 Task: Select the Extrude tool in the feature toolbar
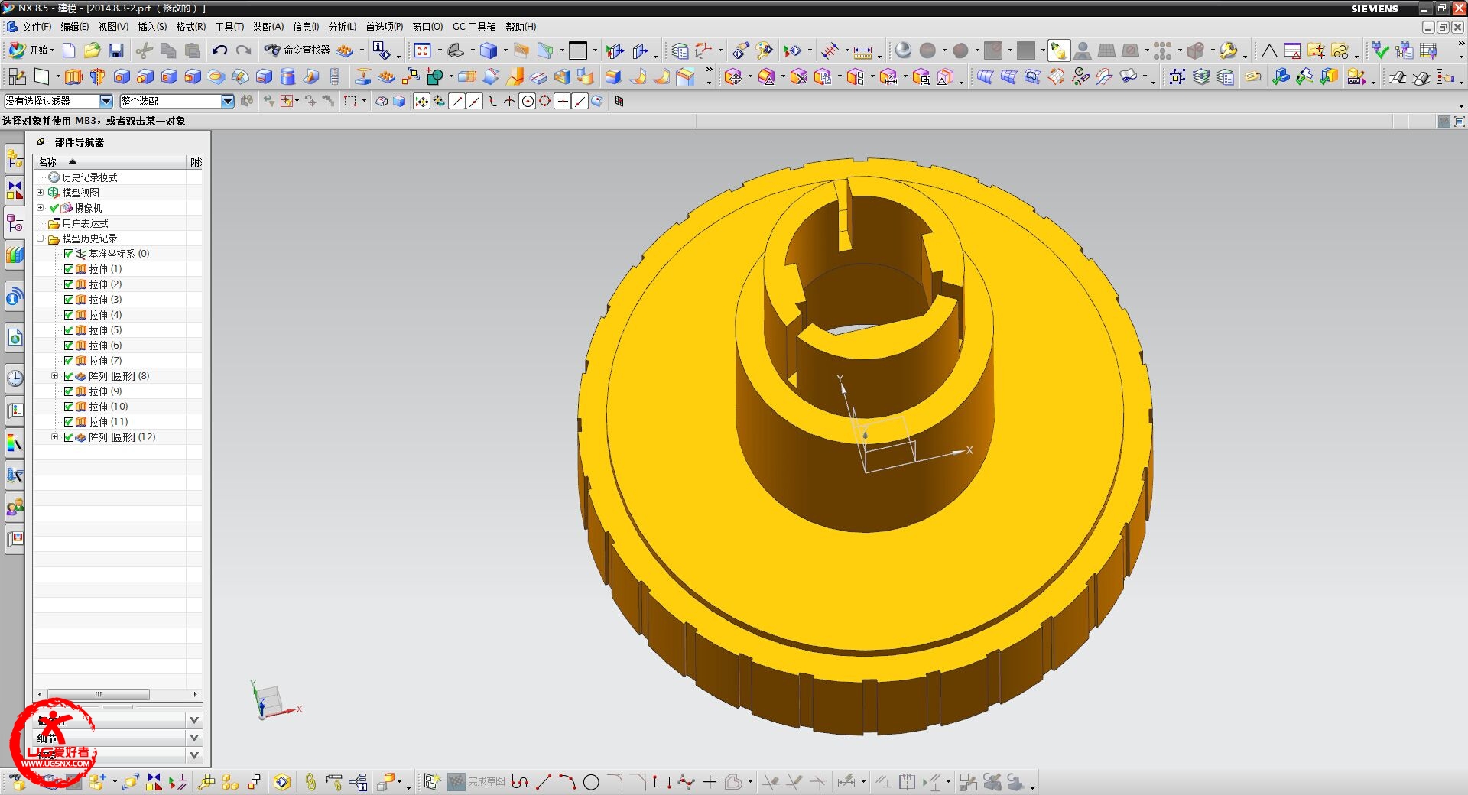click(73, 76)
